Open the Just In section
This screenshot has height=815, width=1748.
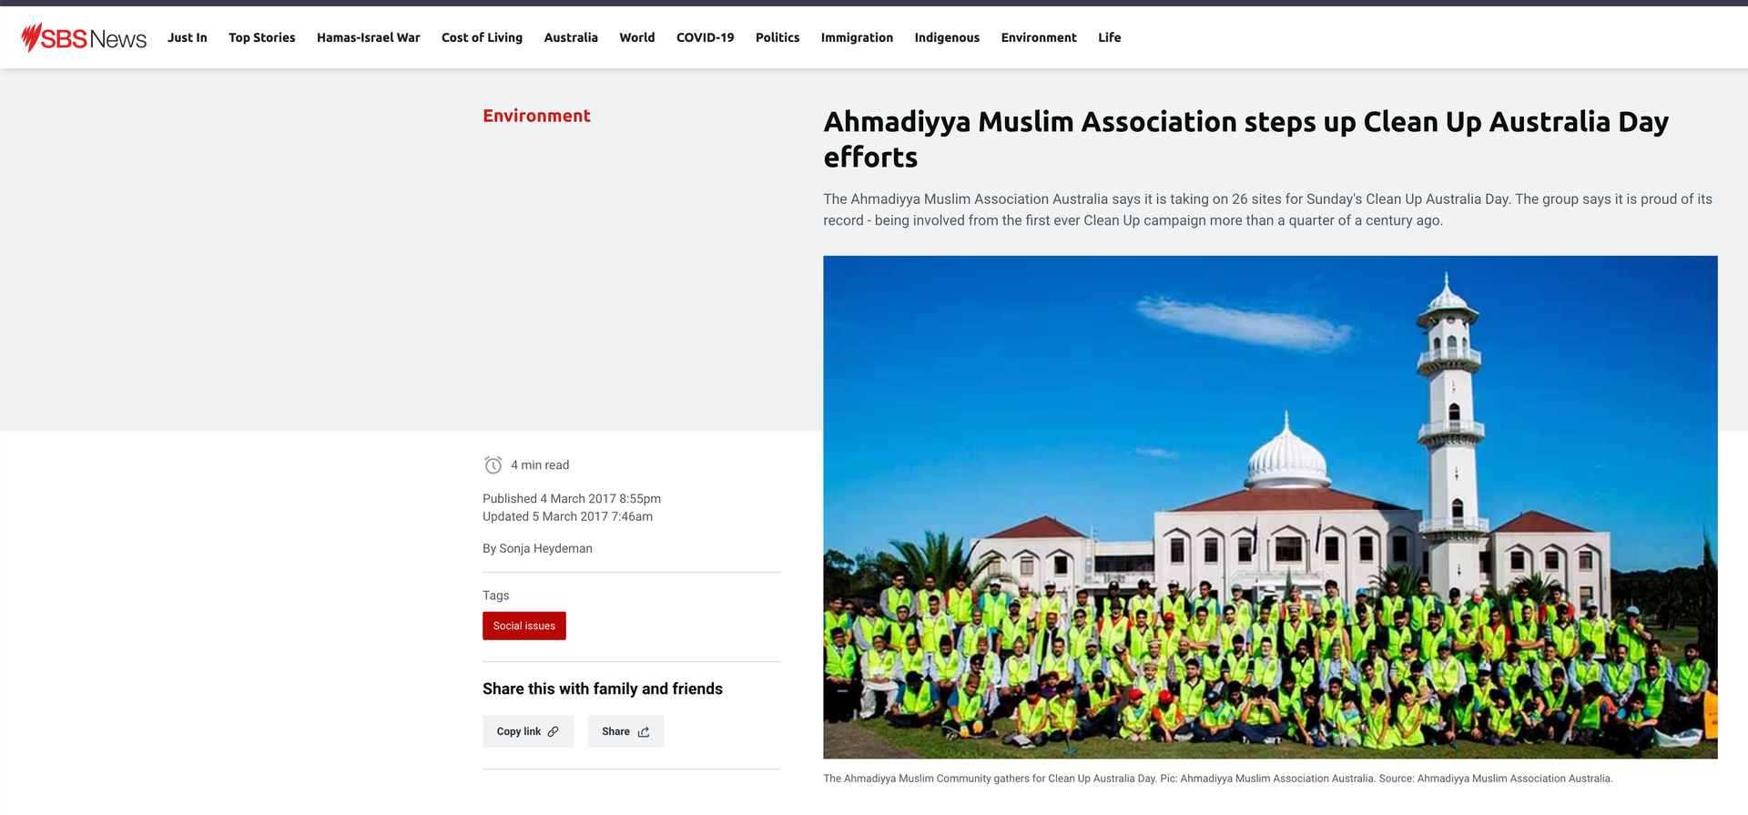(x=188, y=37)
